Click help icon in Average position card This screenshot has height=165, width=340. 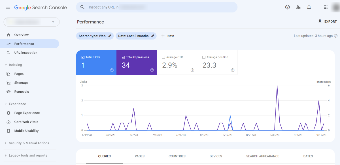click(233, 70)
